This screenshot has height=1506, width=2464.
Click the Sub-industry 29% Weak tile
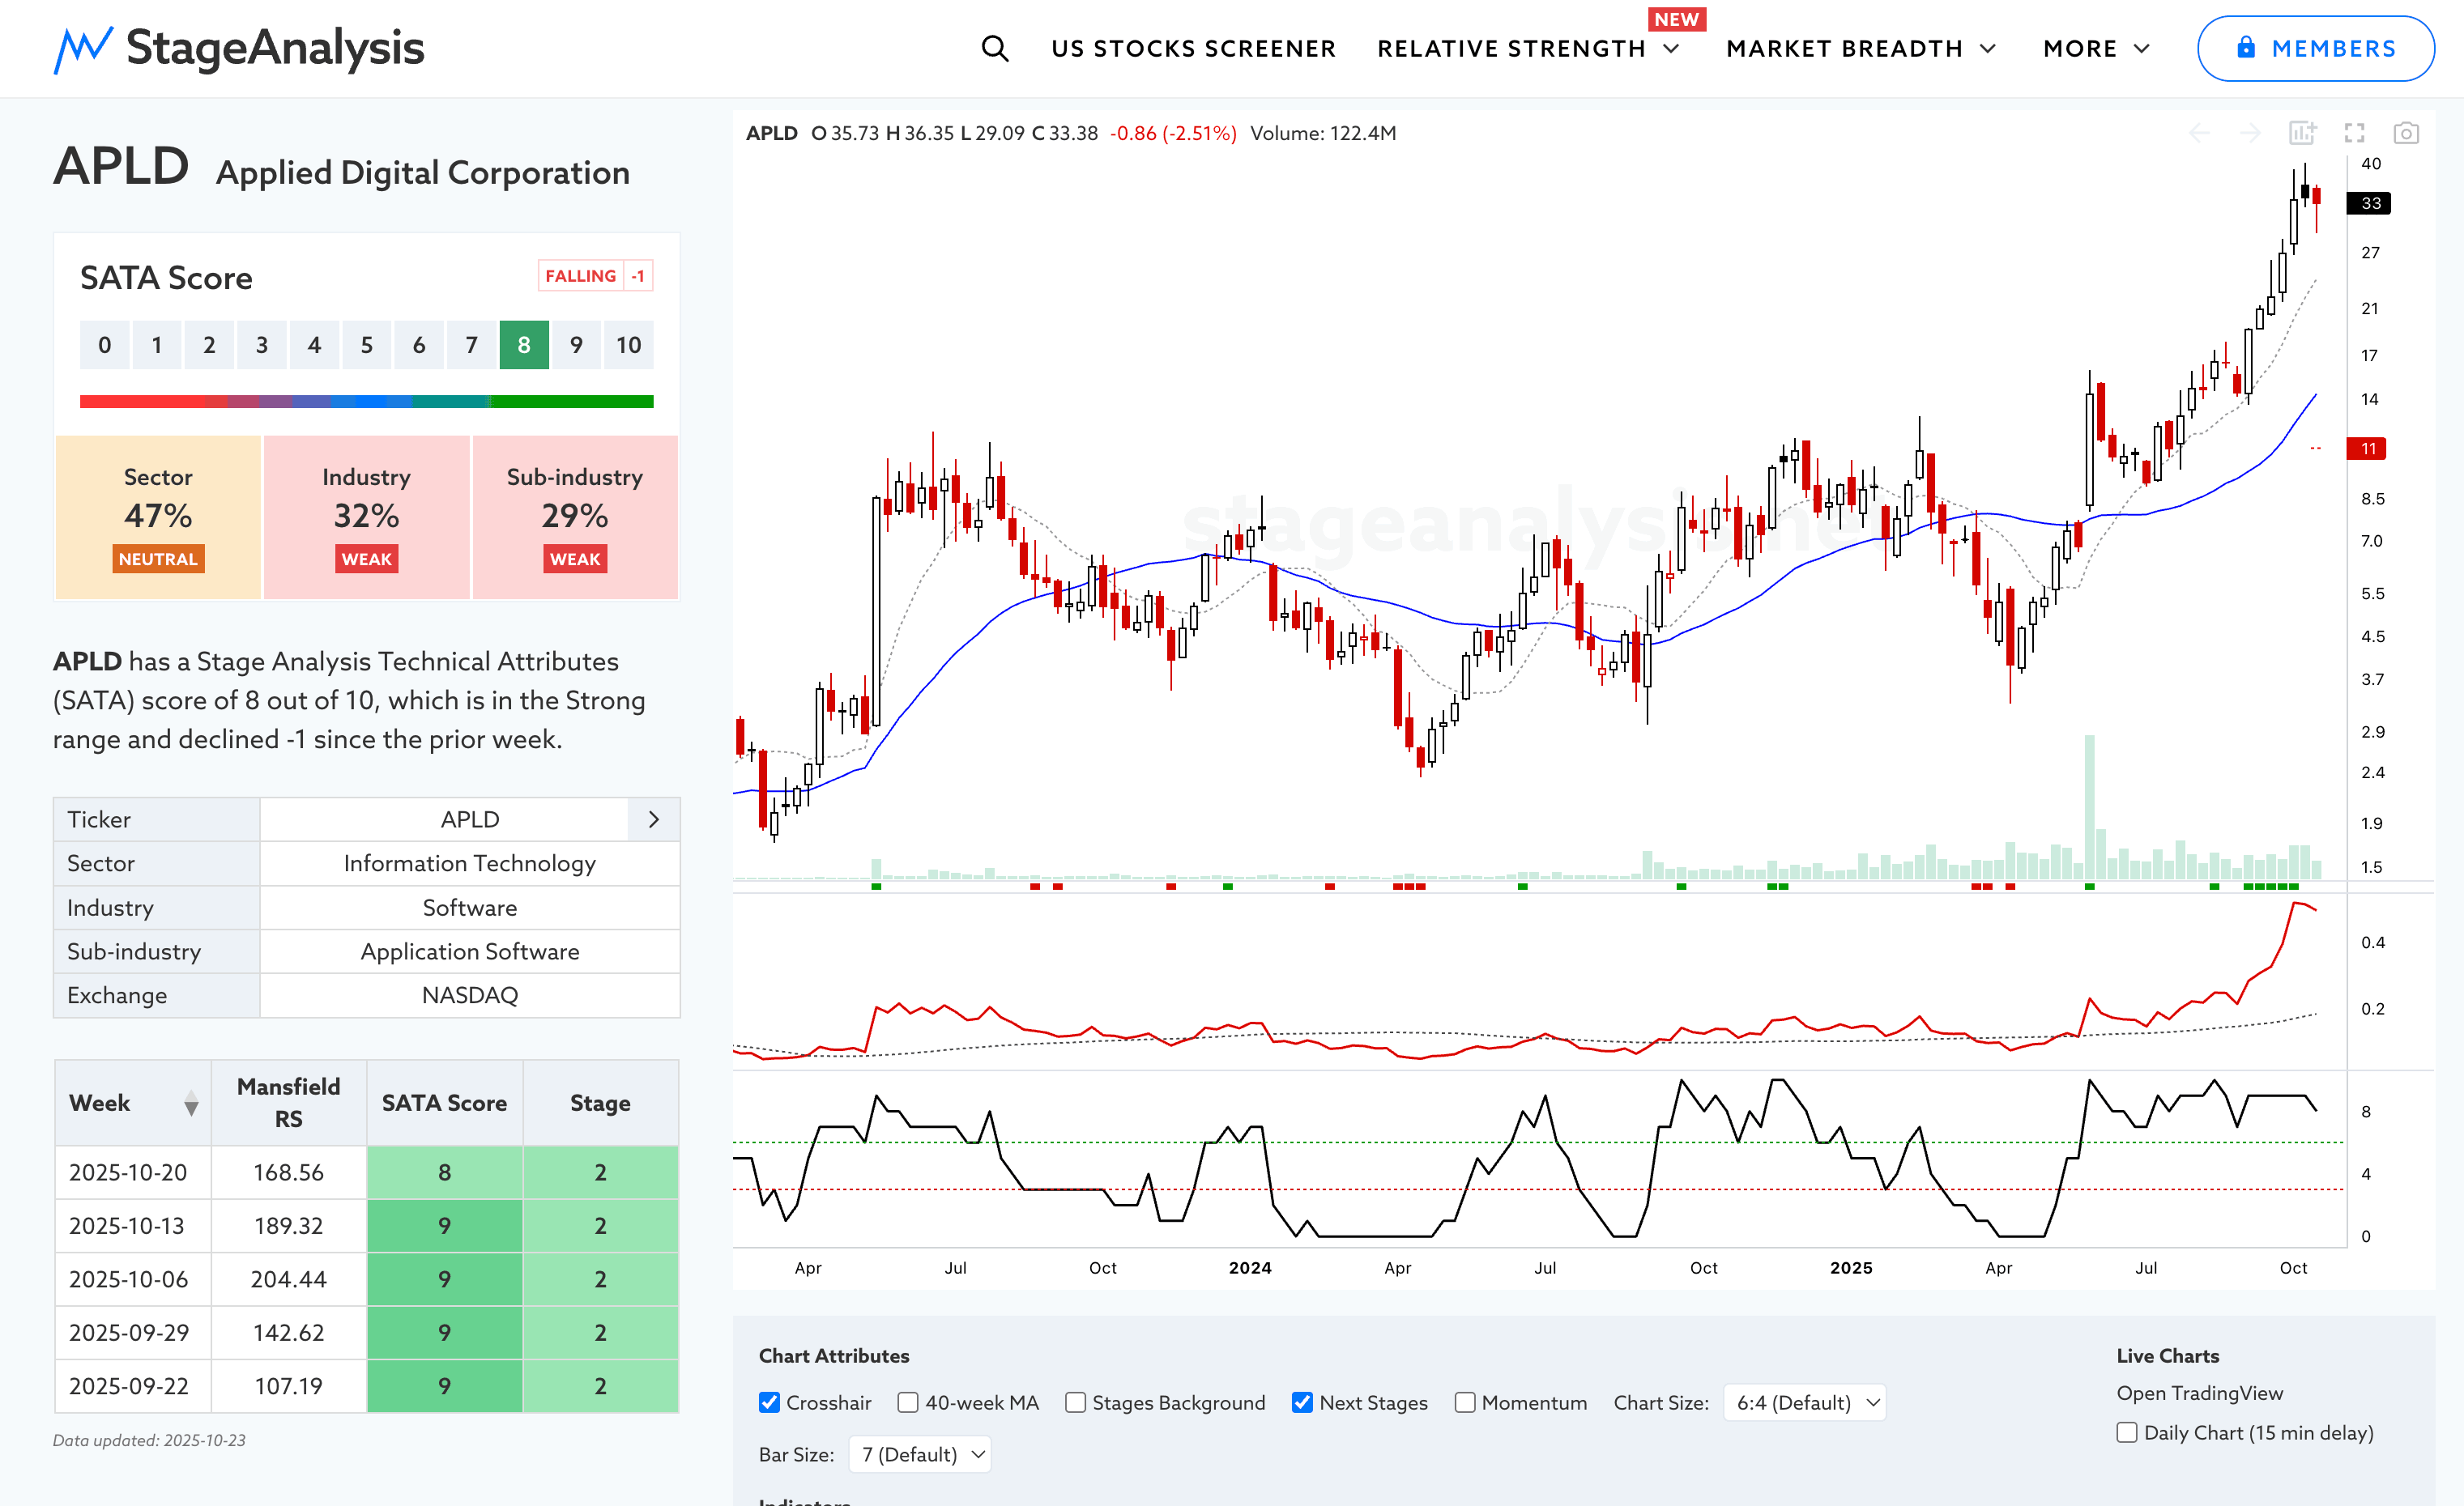[x=575, y=517]
